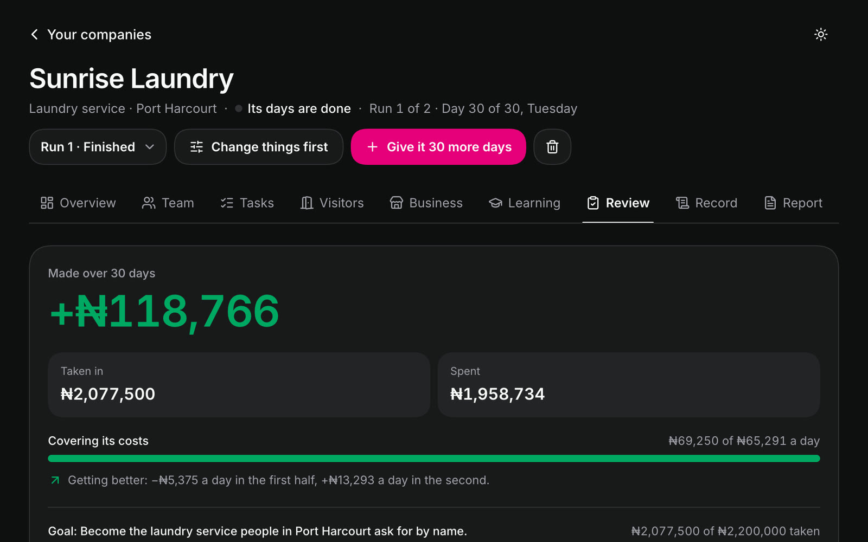This screenshot has width=868, height=542.
Task: Toggle light theme with sun icon
Action: pos(821,35)
